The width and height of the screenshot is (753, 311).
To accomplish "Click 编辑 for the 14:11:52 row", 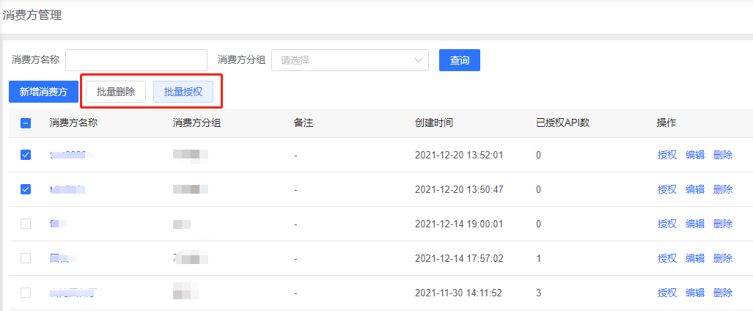I will coord(695,292).
